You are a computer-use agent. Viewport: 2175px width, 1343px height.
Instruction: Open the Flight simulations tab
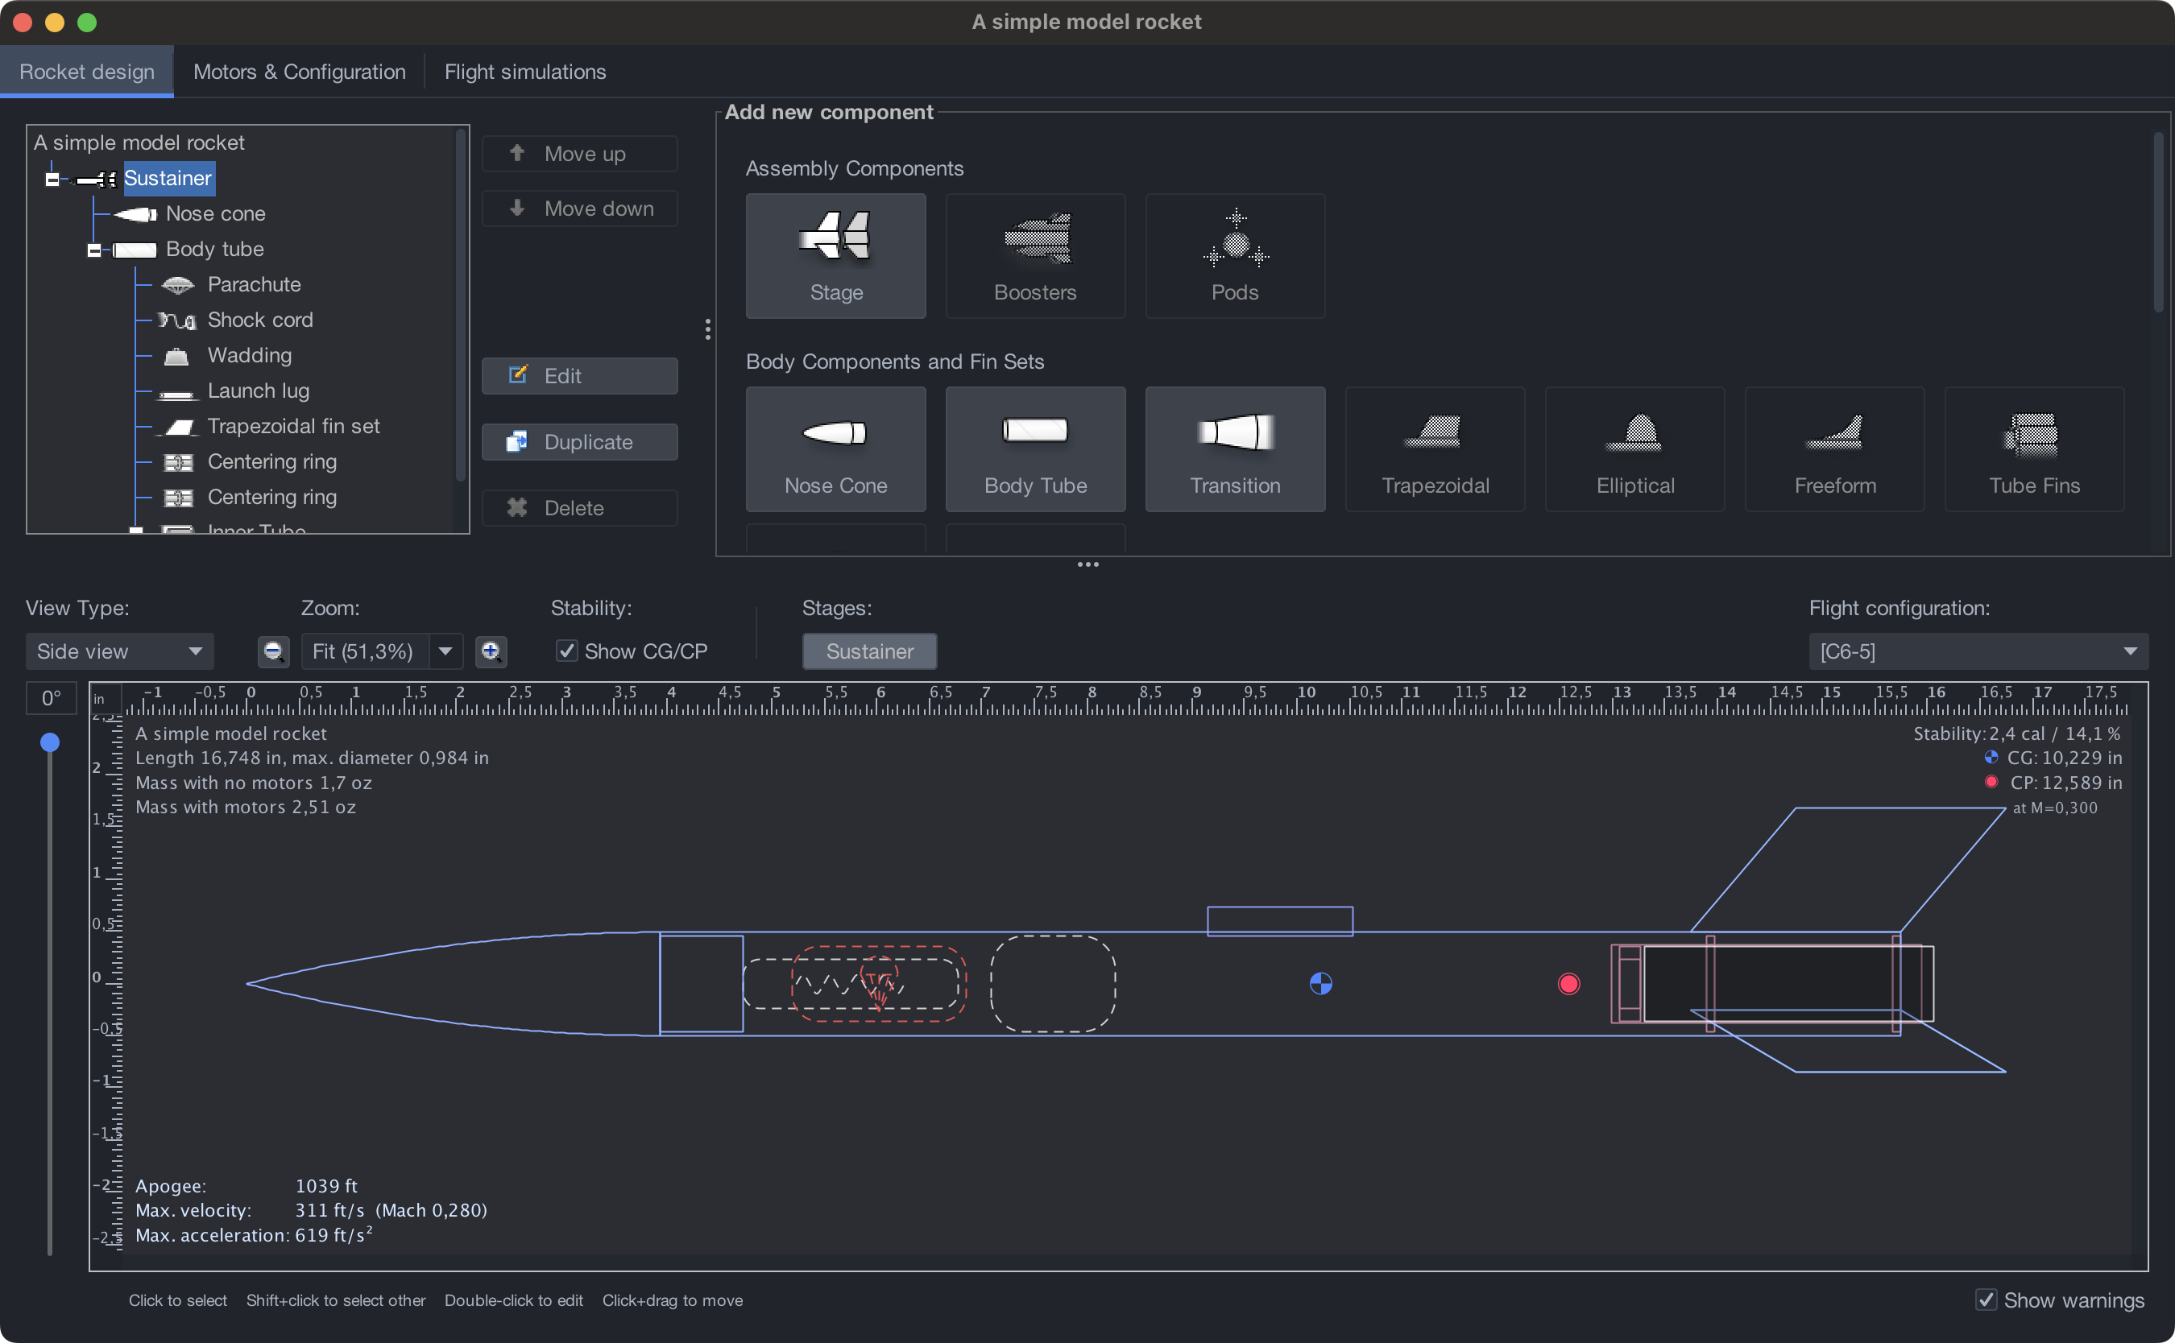(x=524, y=72)
